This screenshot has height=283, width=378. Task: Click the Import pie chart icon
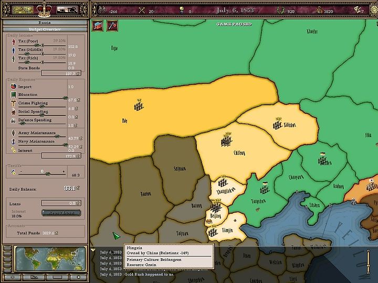pos(13,86)
